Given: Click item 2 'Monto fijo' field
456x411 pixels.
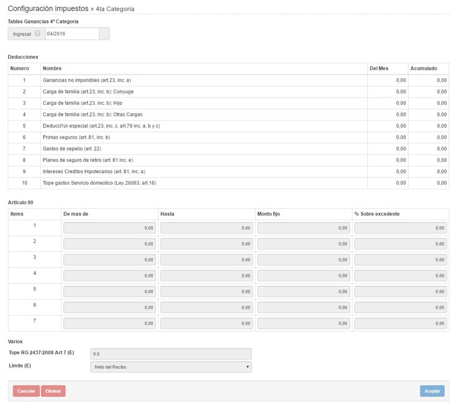Looking at the screenshot, I should pyautogui.click(x=304, y=244).
